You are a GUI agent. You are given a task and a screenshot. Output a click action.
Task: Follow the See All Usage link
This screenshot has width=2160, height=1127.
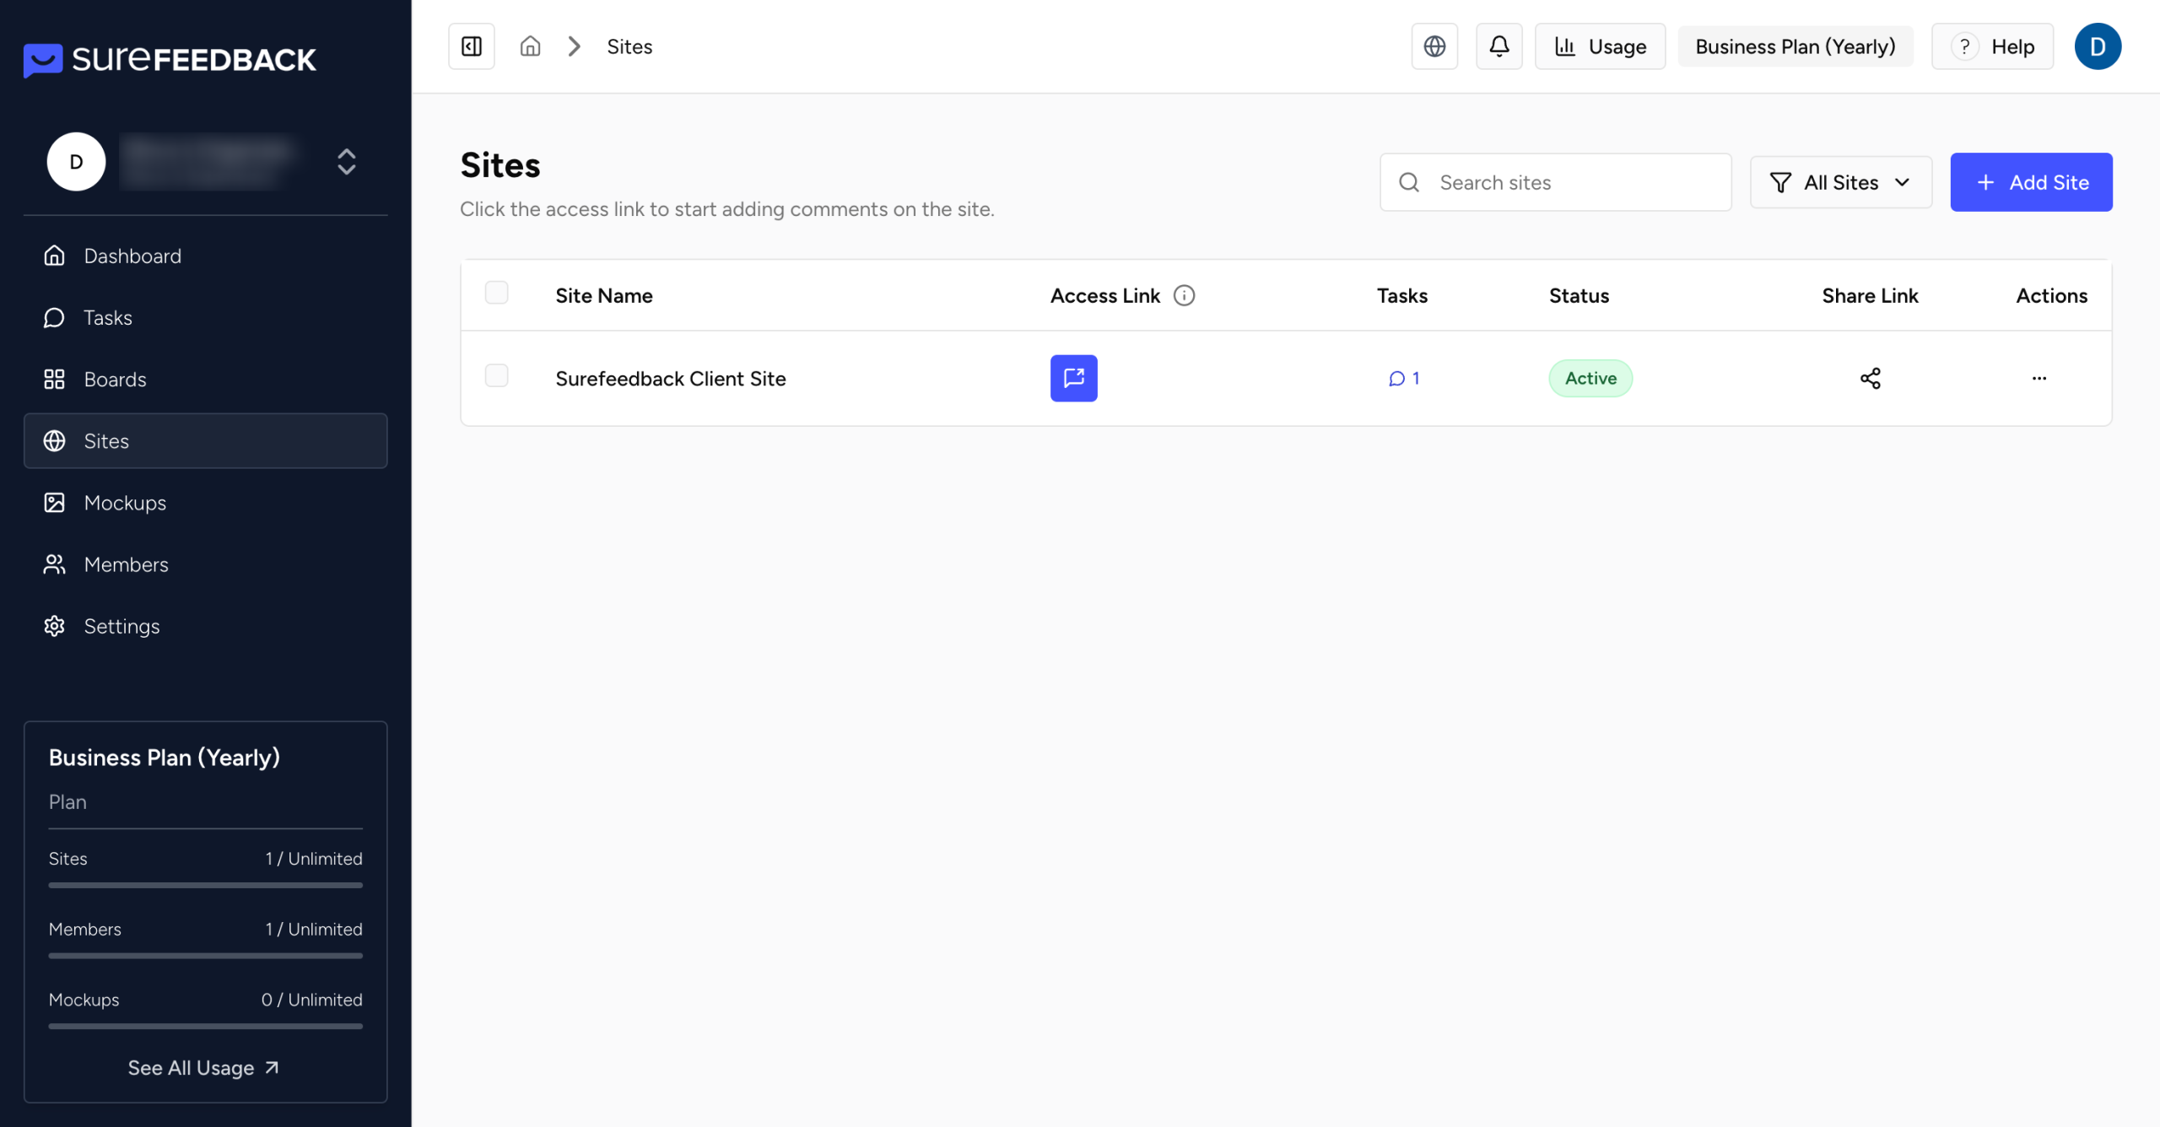click(203, 1068)
